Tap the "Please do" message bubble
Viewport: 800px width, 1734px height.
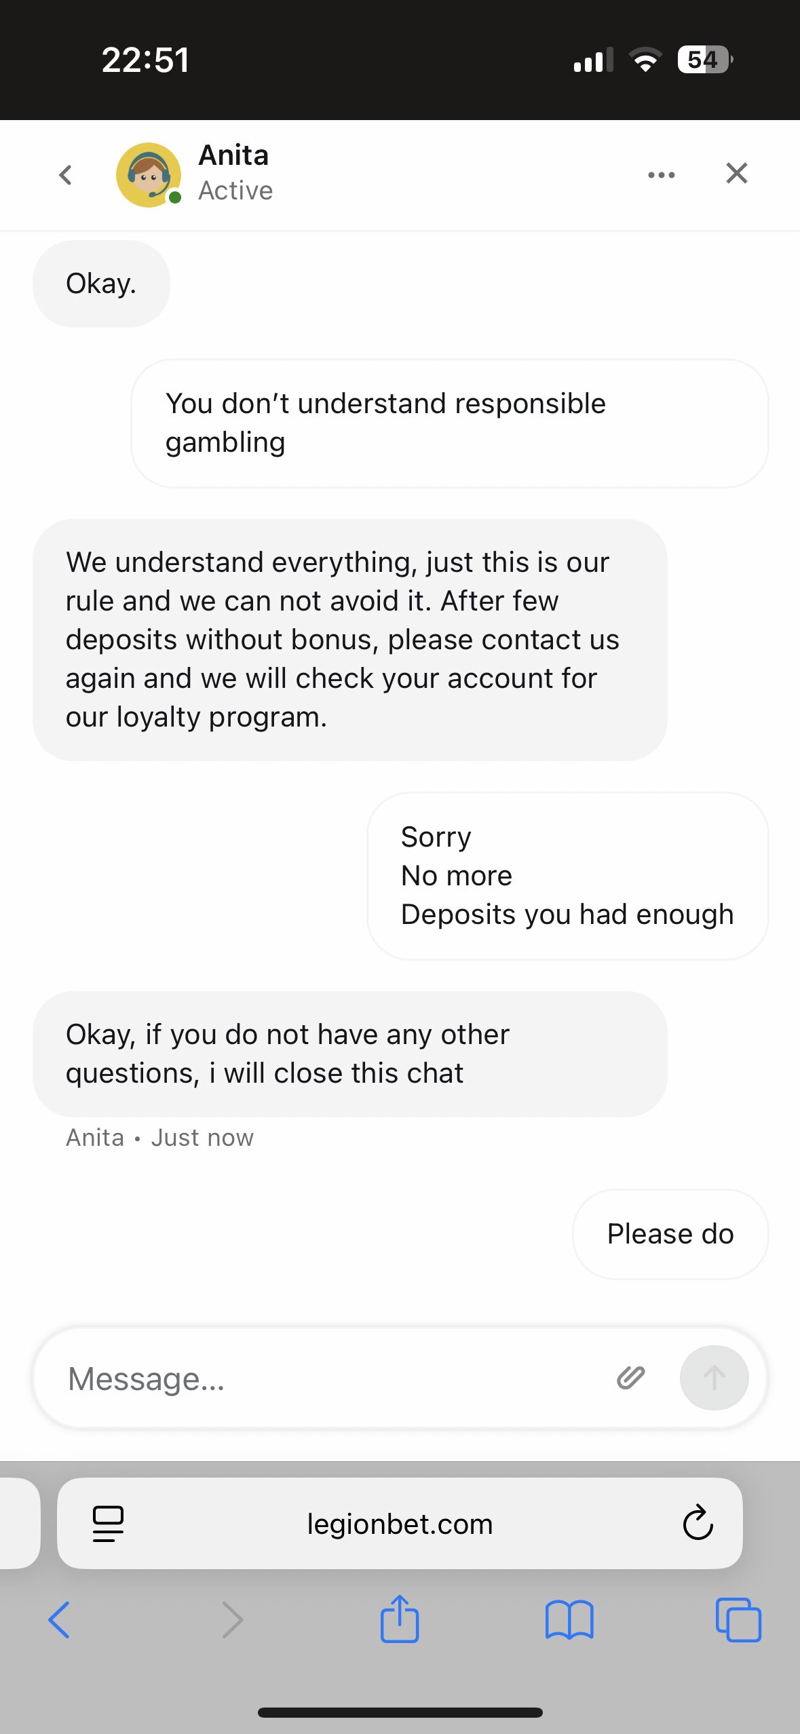point(670,1234)
